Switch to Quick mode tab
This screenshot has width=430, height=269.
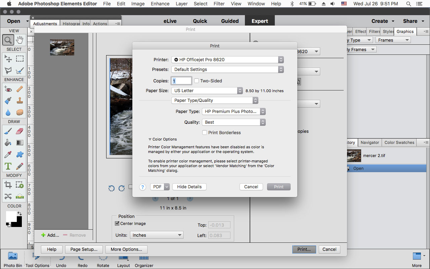pos(200,21)
